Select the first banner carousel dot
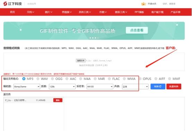Viewport: 192px width, 131px height. click(x=90, y=38)
